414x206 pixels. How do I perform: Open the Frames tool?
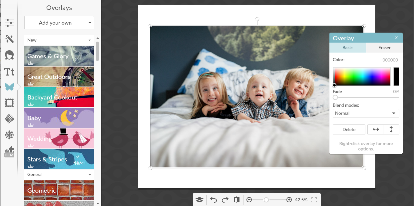click(9, 103)
